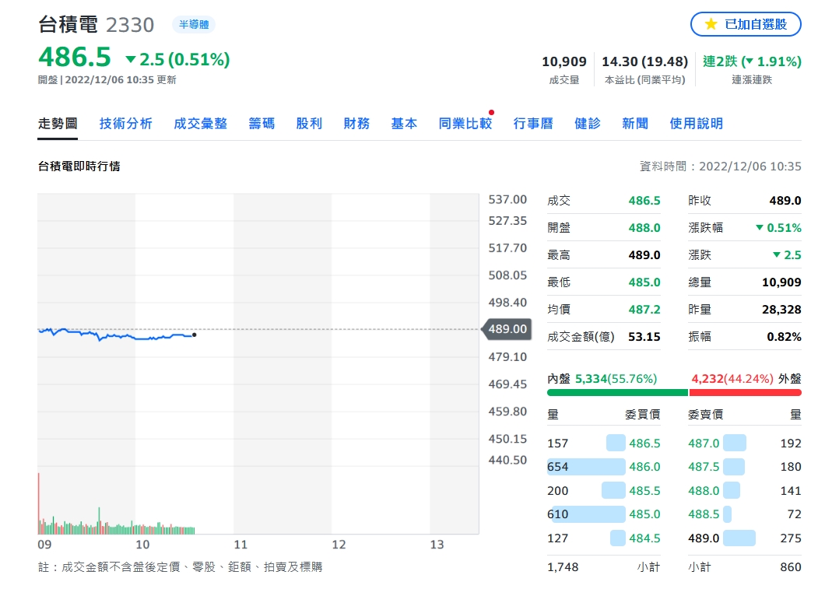This screenshot has width=825, height=589.
Task: Select ask price 488.5
Action: [704, 514]
